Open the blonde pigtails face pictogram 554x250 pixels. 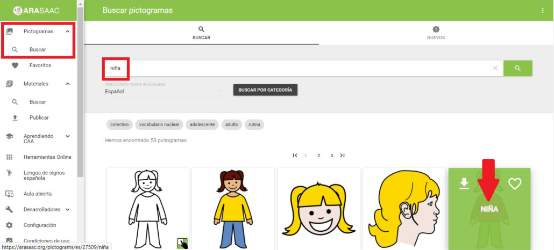pos(319,209)
